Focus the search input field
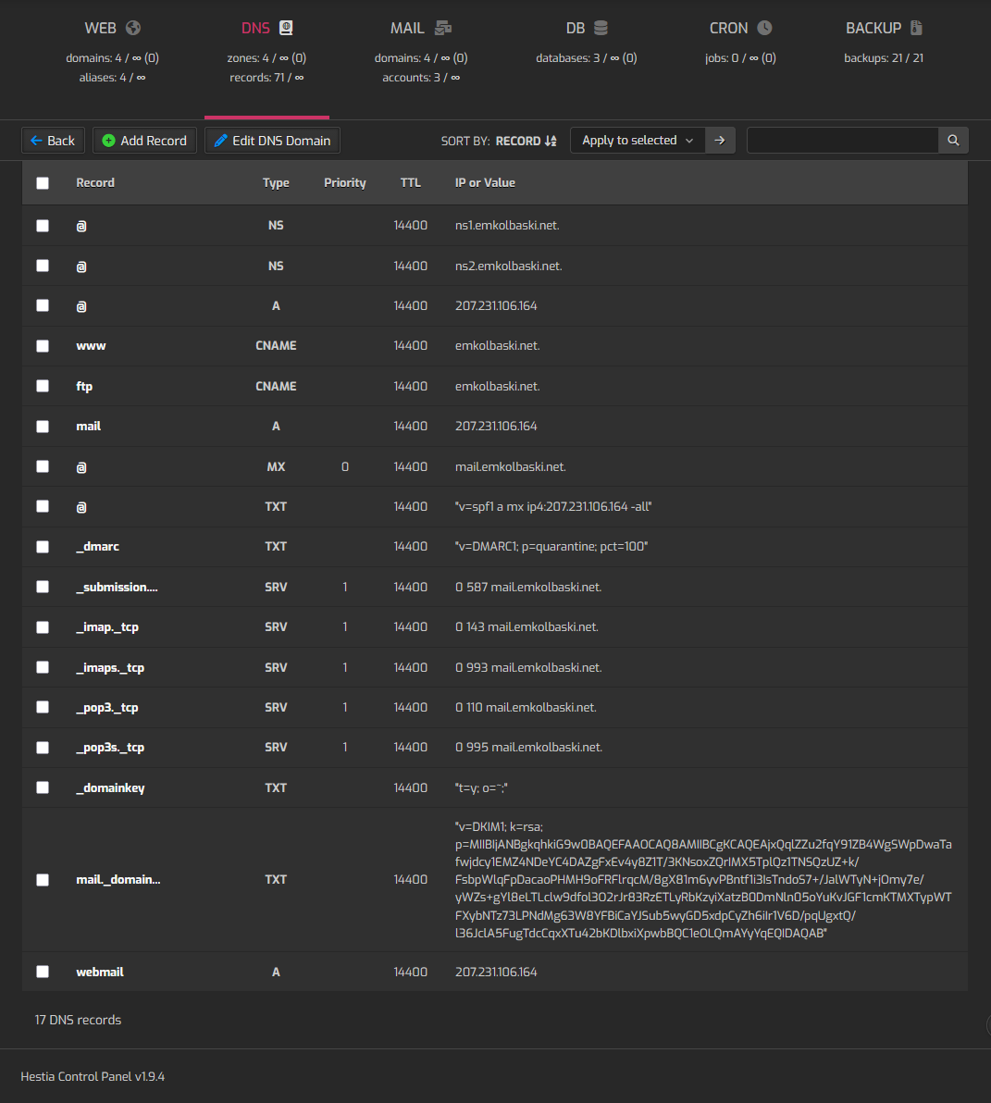 [x=842, y=141]
